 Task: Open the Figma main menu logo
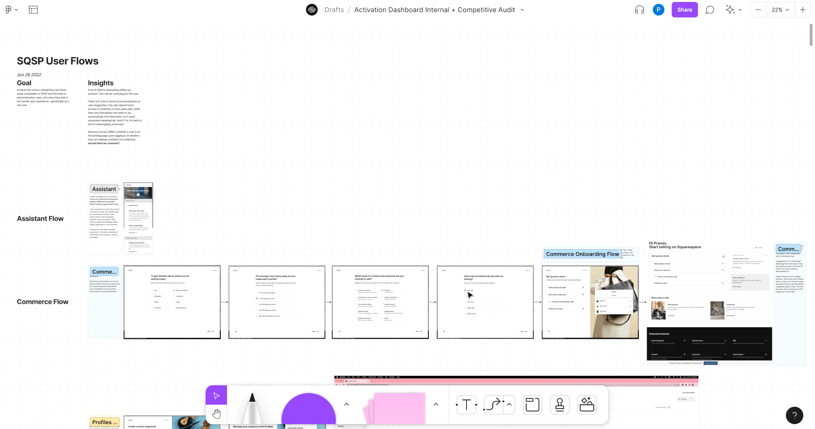coord(9,10)
